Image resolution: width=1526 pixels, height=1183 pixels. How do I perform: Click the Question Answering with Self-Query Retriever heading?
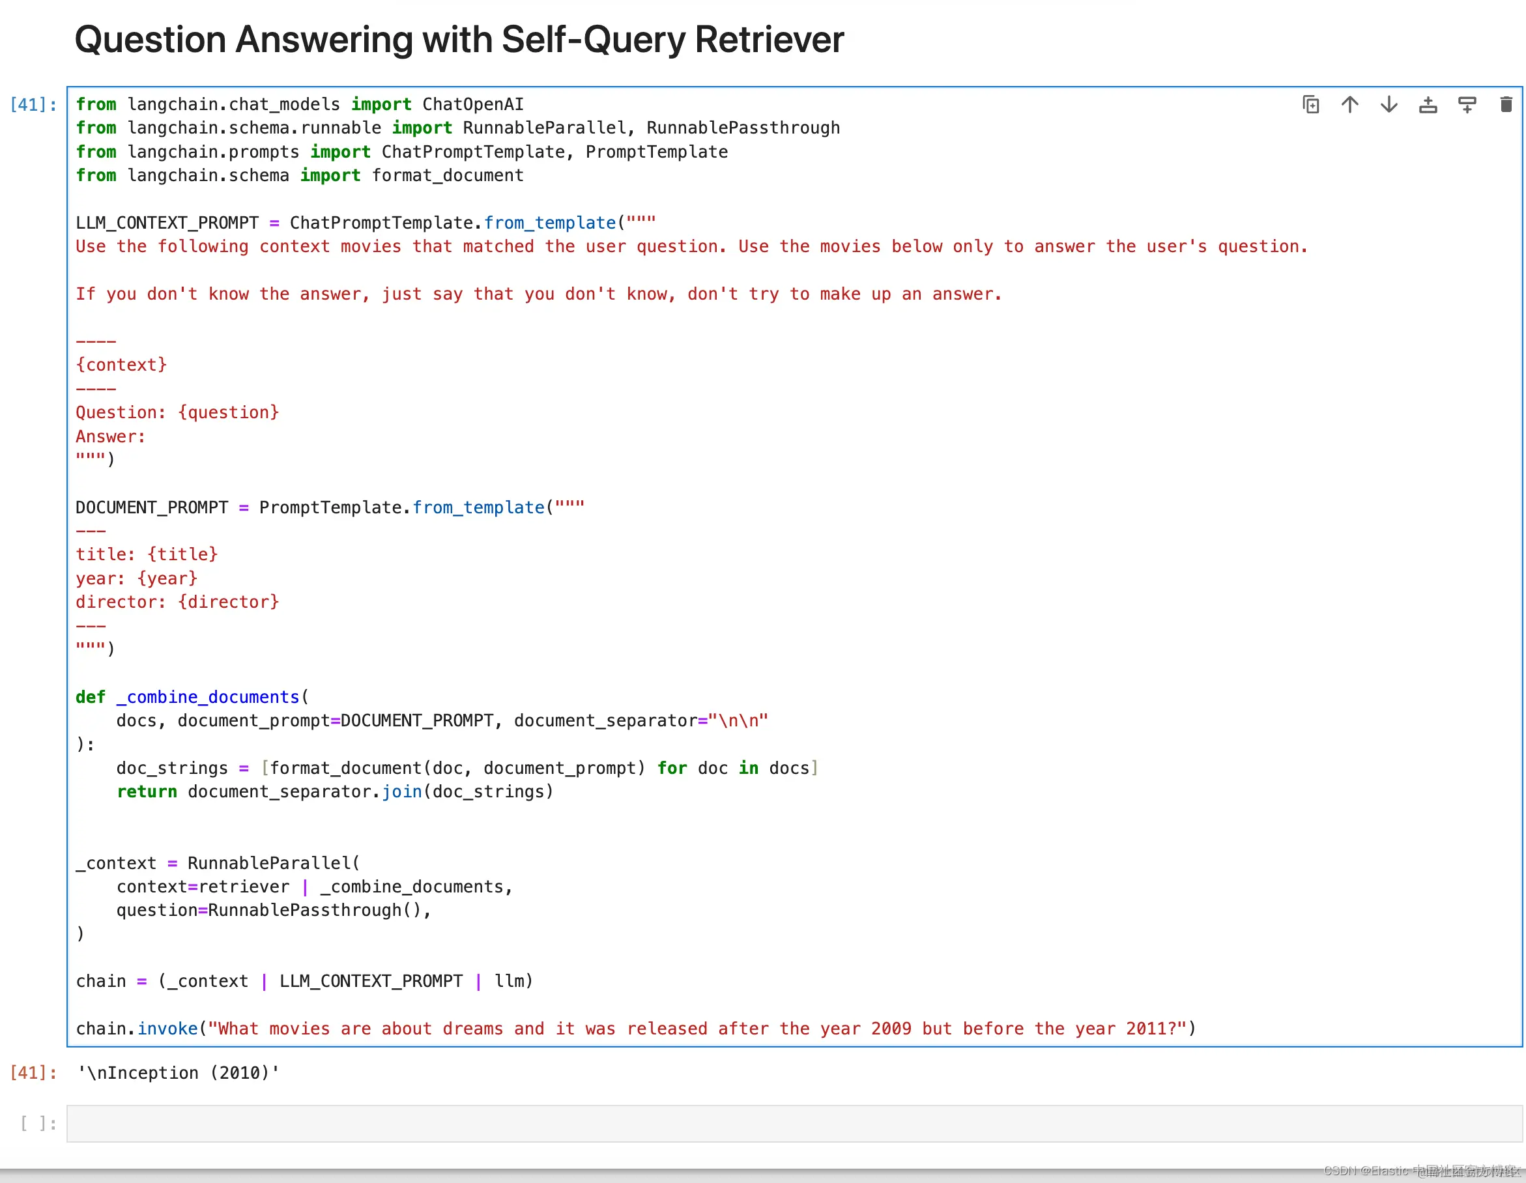(459, 40)
